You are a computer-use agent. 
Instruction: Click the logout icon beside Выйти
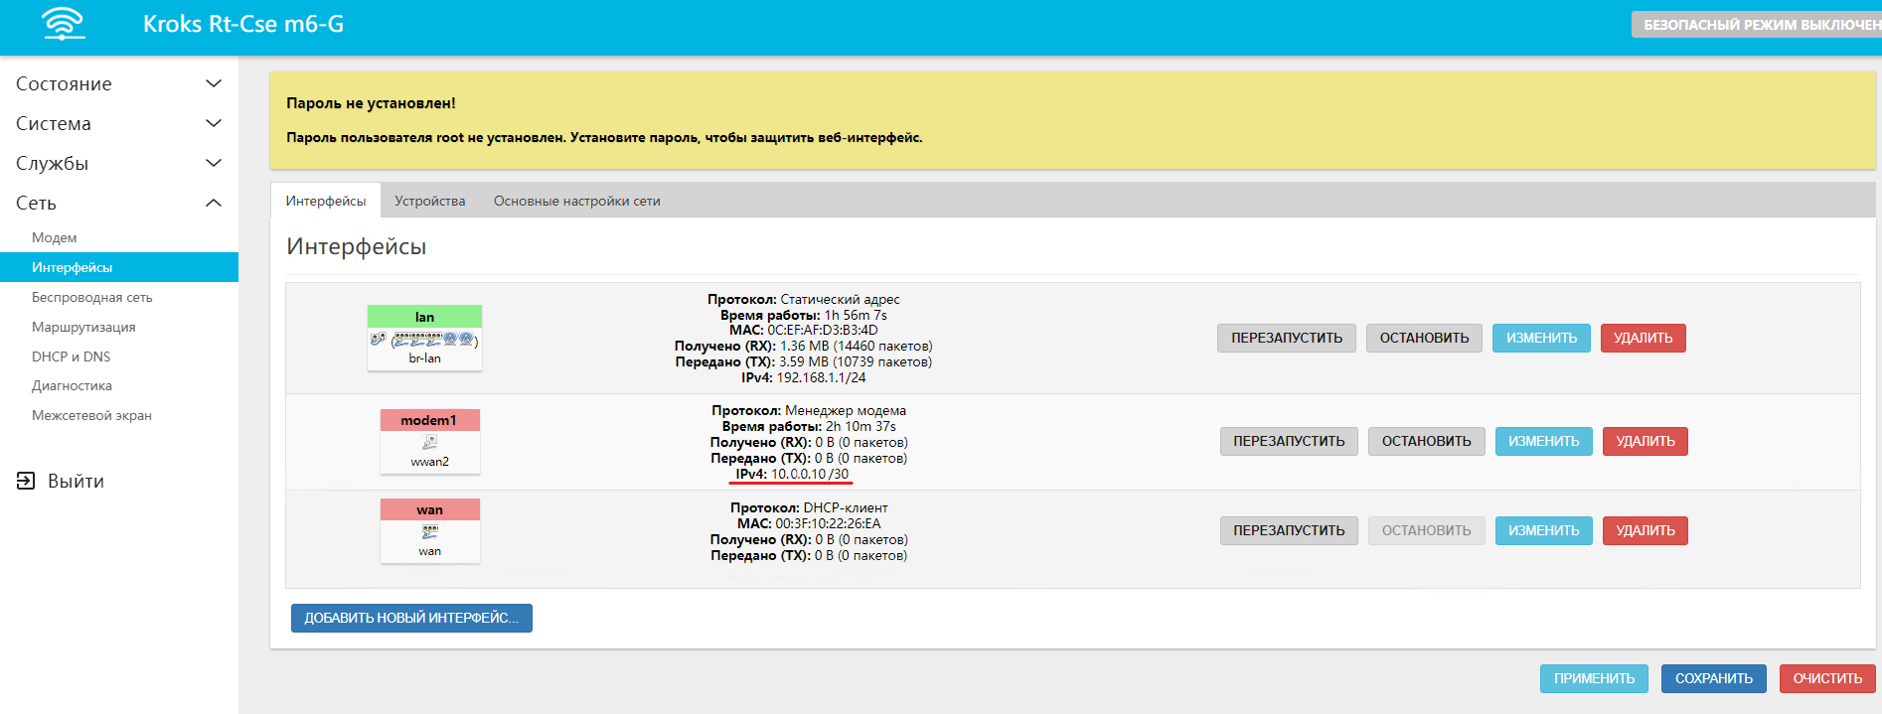coord(26,482)
